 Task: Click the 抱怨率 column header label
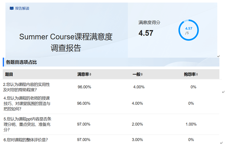[x=190, y=74]
